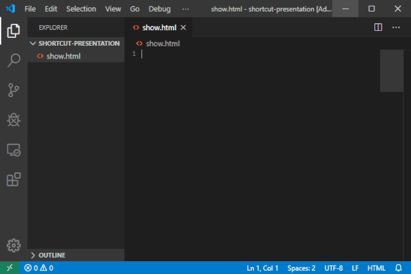Change language mode HTML

[376, 268]
